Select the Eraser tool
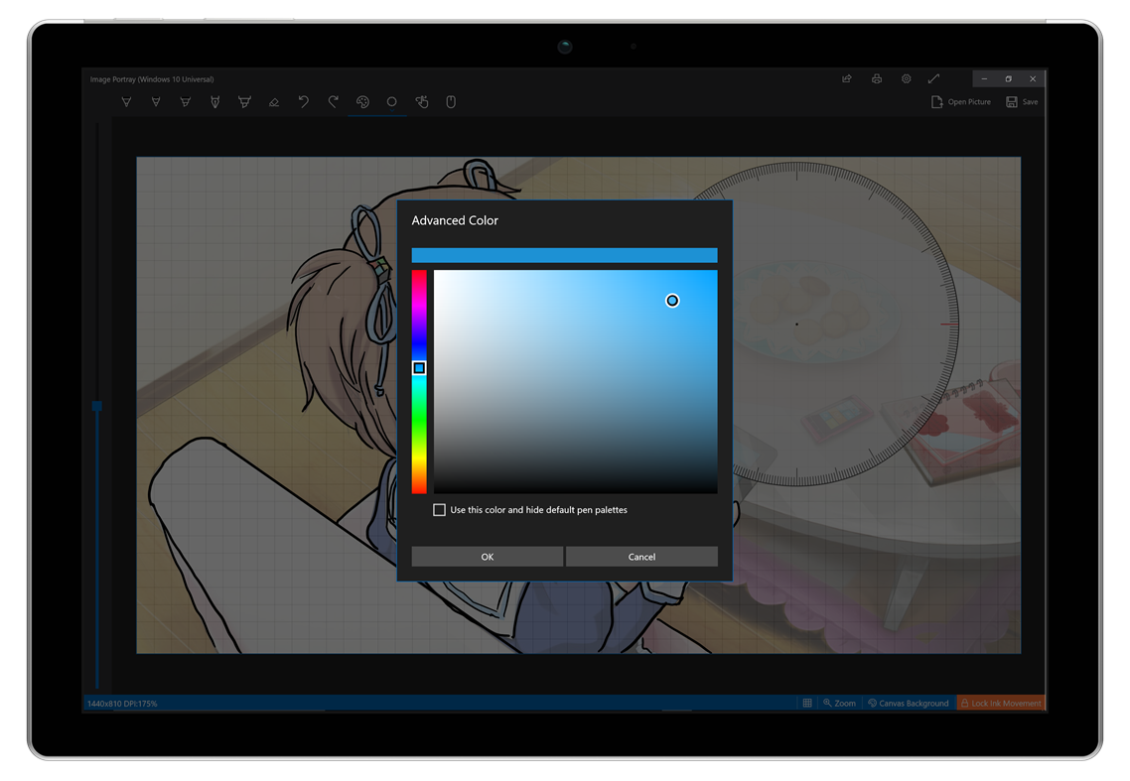Screen dimensions: 1130x781 click(274, 101)
